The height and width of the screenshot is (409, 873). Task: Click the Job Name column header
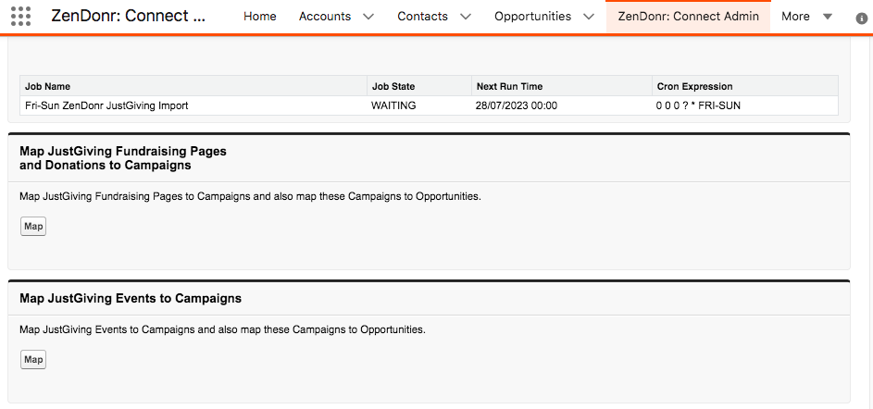(x=193, y=86)
